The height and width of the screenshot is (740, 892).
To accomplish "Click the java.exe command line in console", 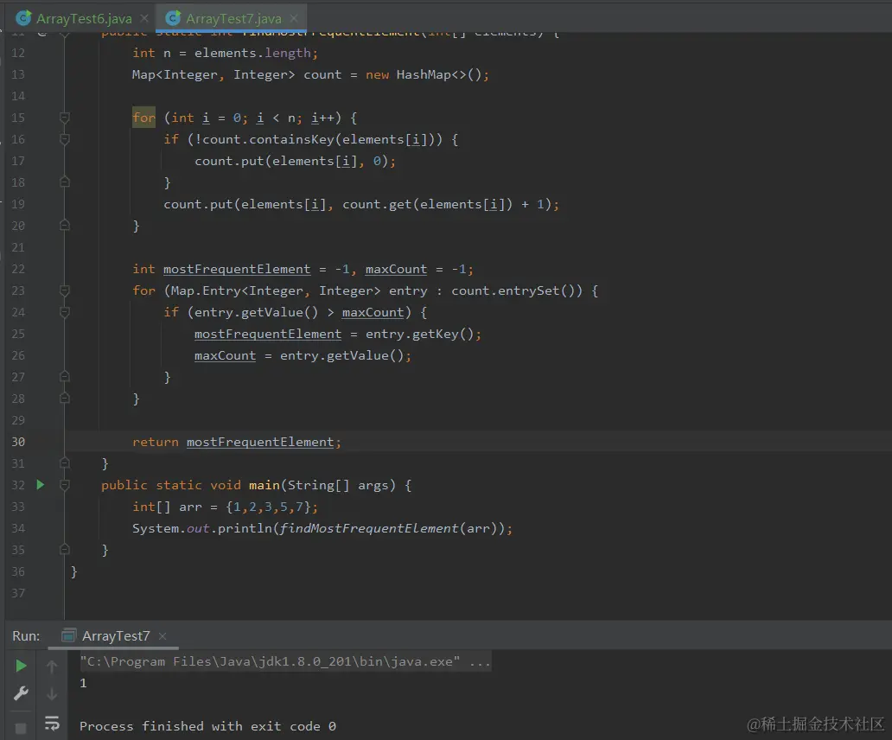I will pos(285,661).
